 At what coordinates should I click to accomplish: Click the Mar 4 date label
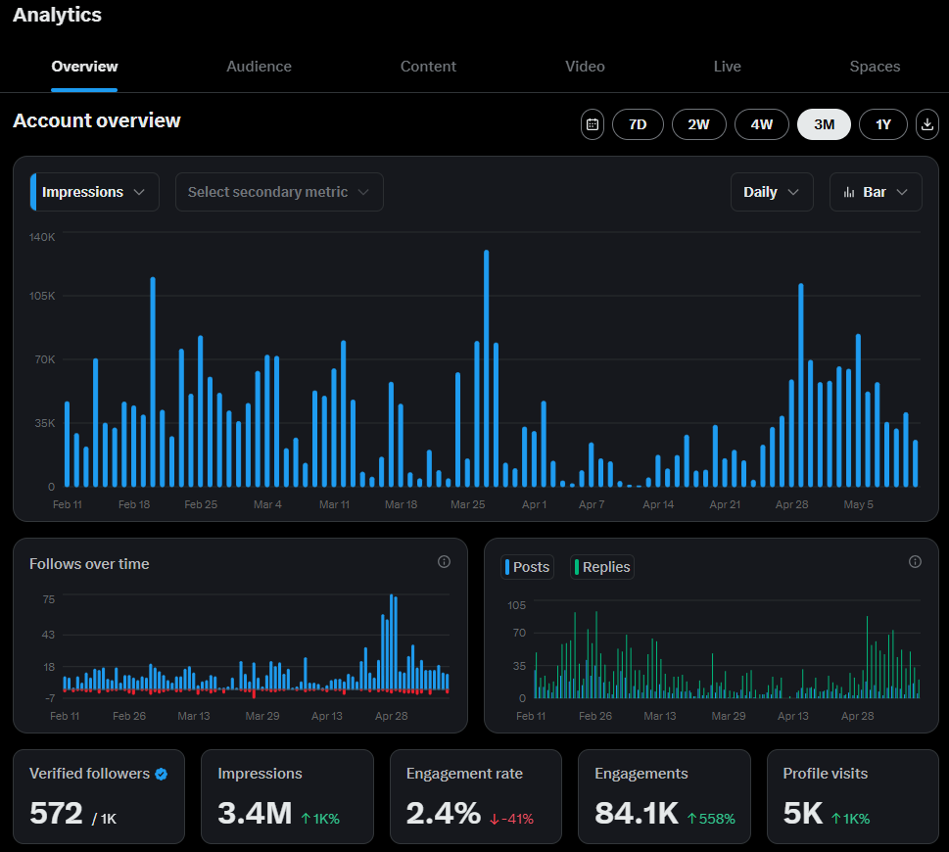click(x=267, y=504)
